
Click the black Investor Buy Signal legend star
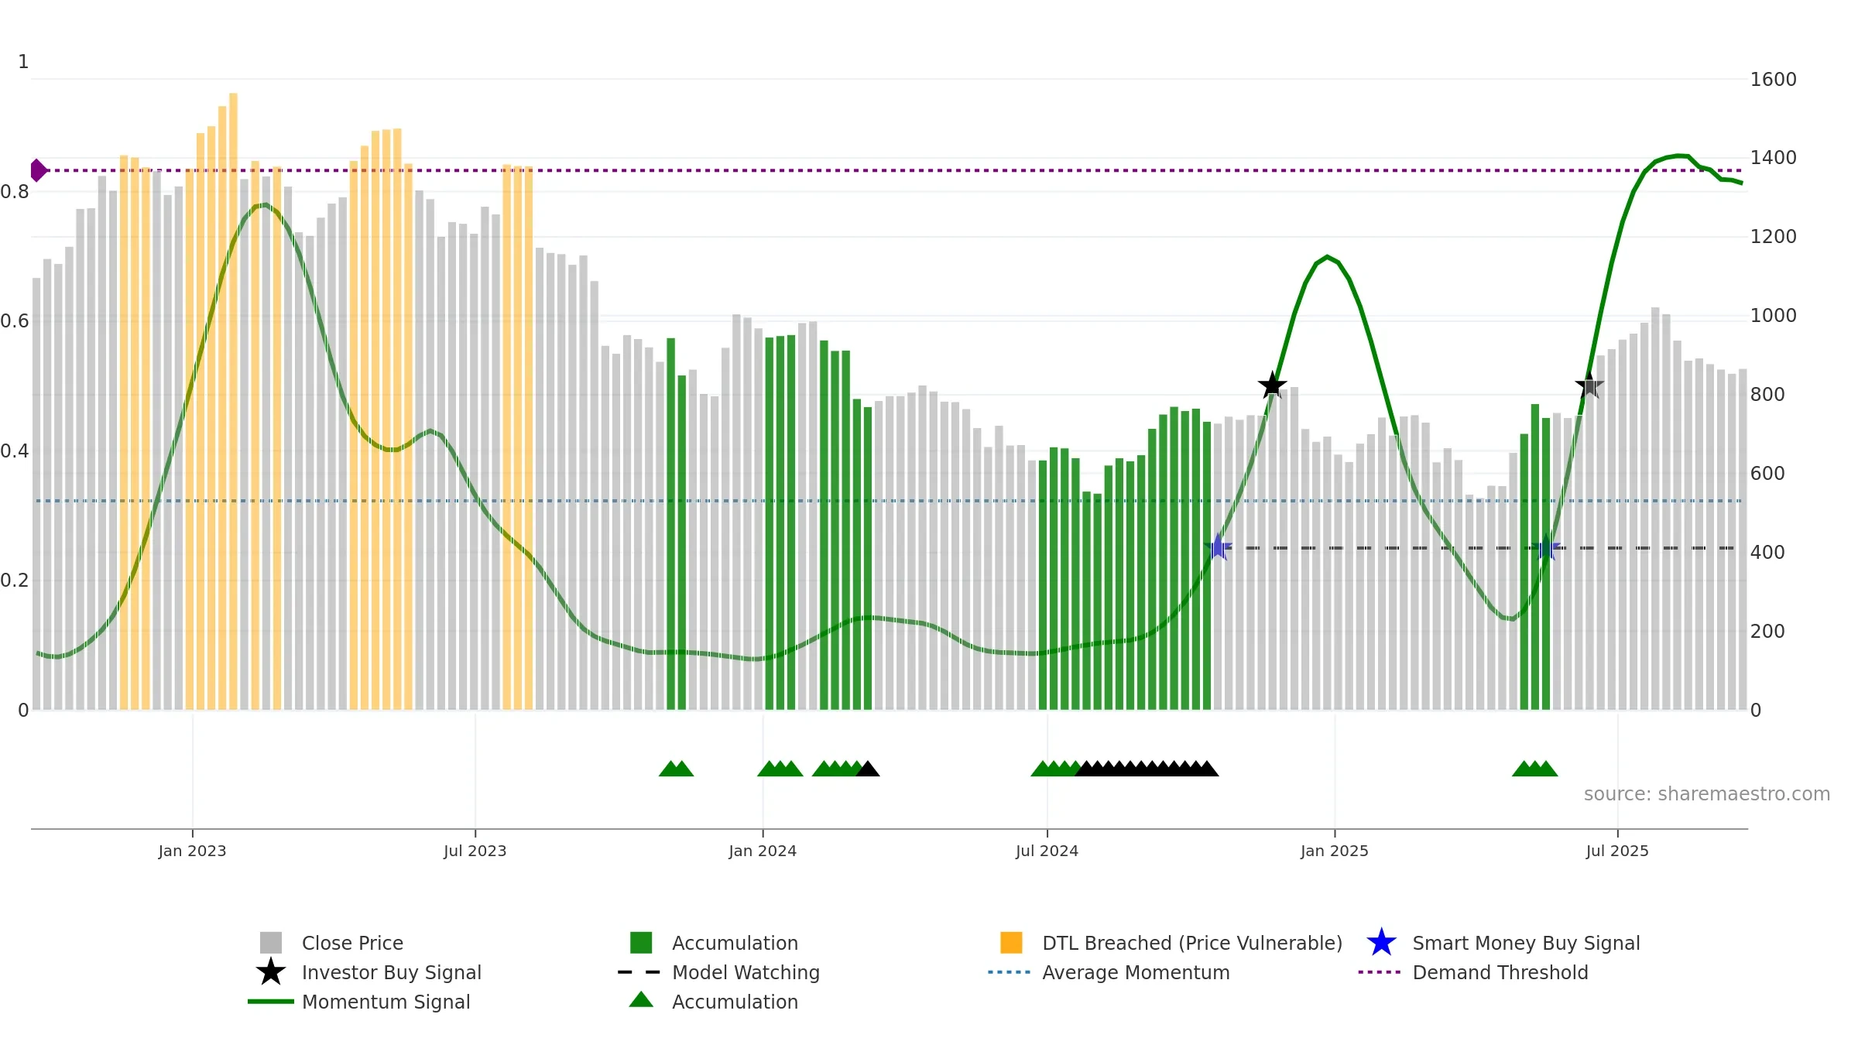coord(271,971)
